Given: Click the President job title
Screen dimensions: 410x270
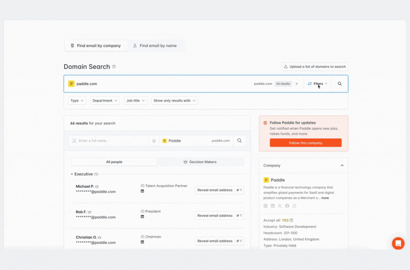Looking at the screenshot, I should coord(153,211).
